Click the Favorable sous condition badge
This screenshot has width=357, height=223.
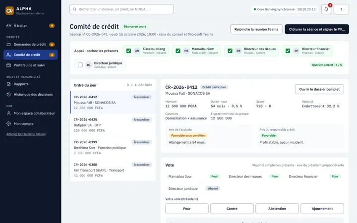point(188,136)
